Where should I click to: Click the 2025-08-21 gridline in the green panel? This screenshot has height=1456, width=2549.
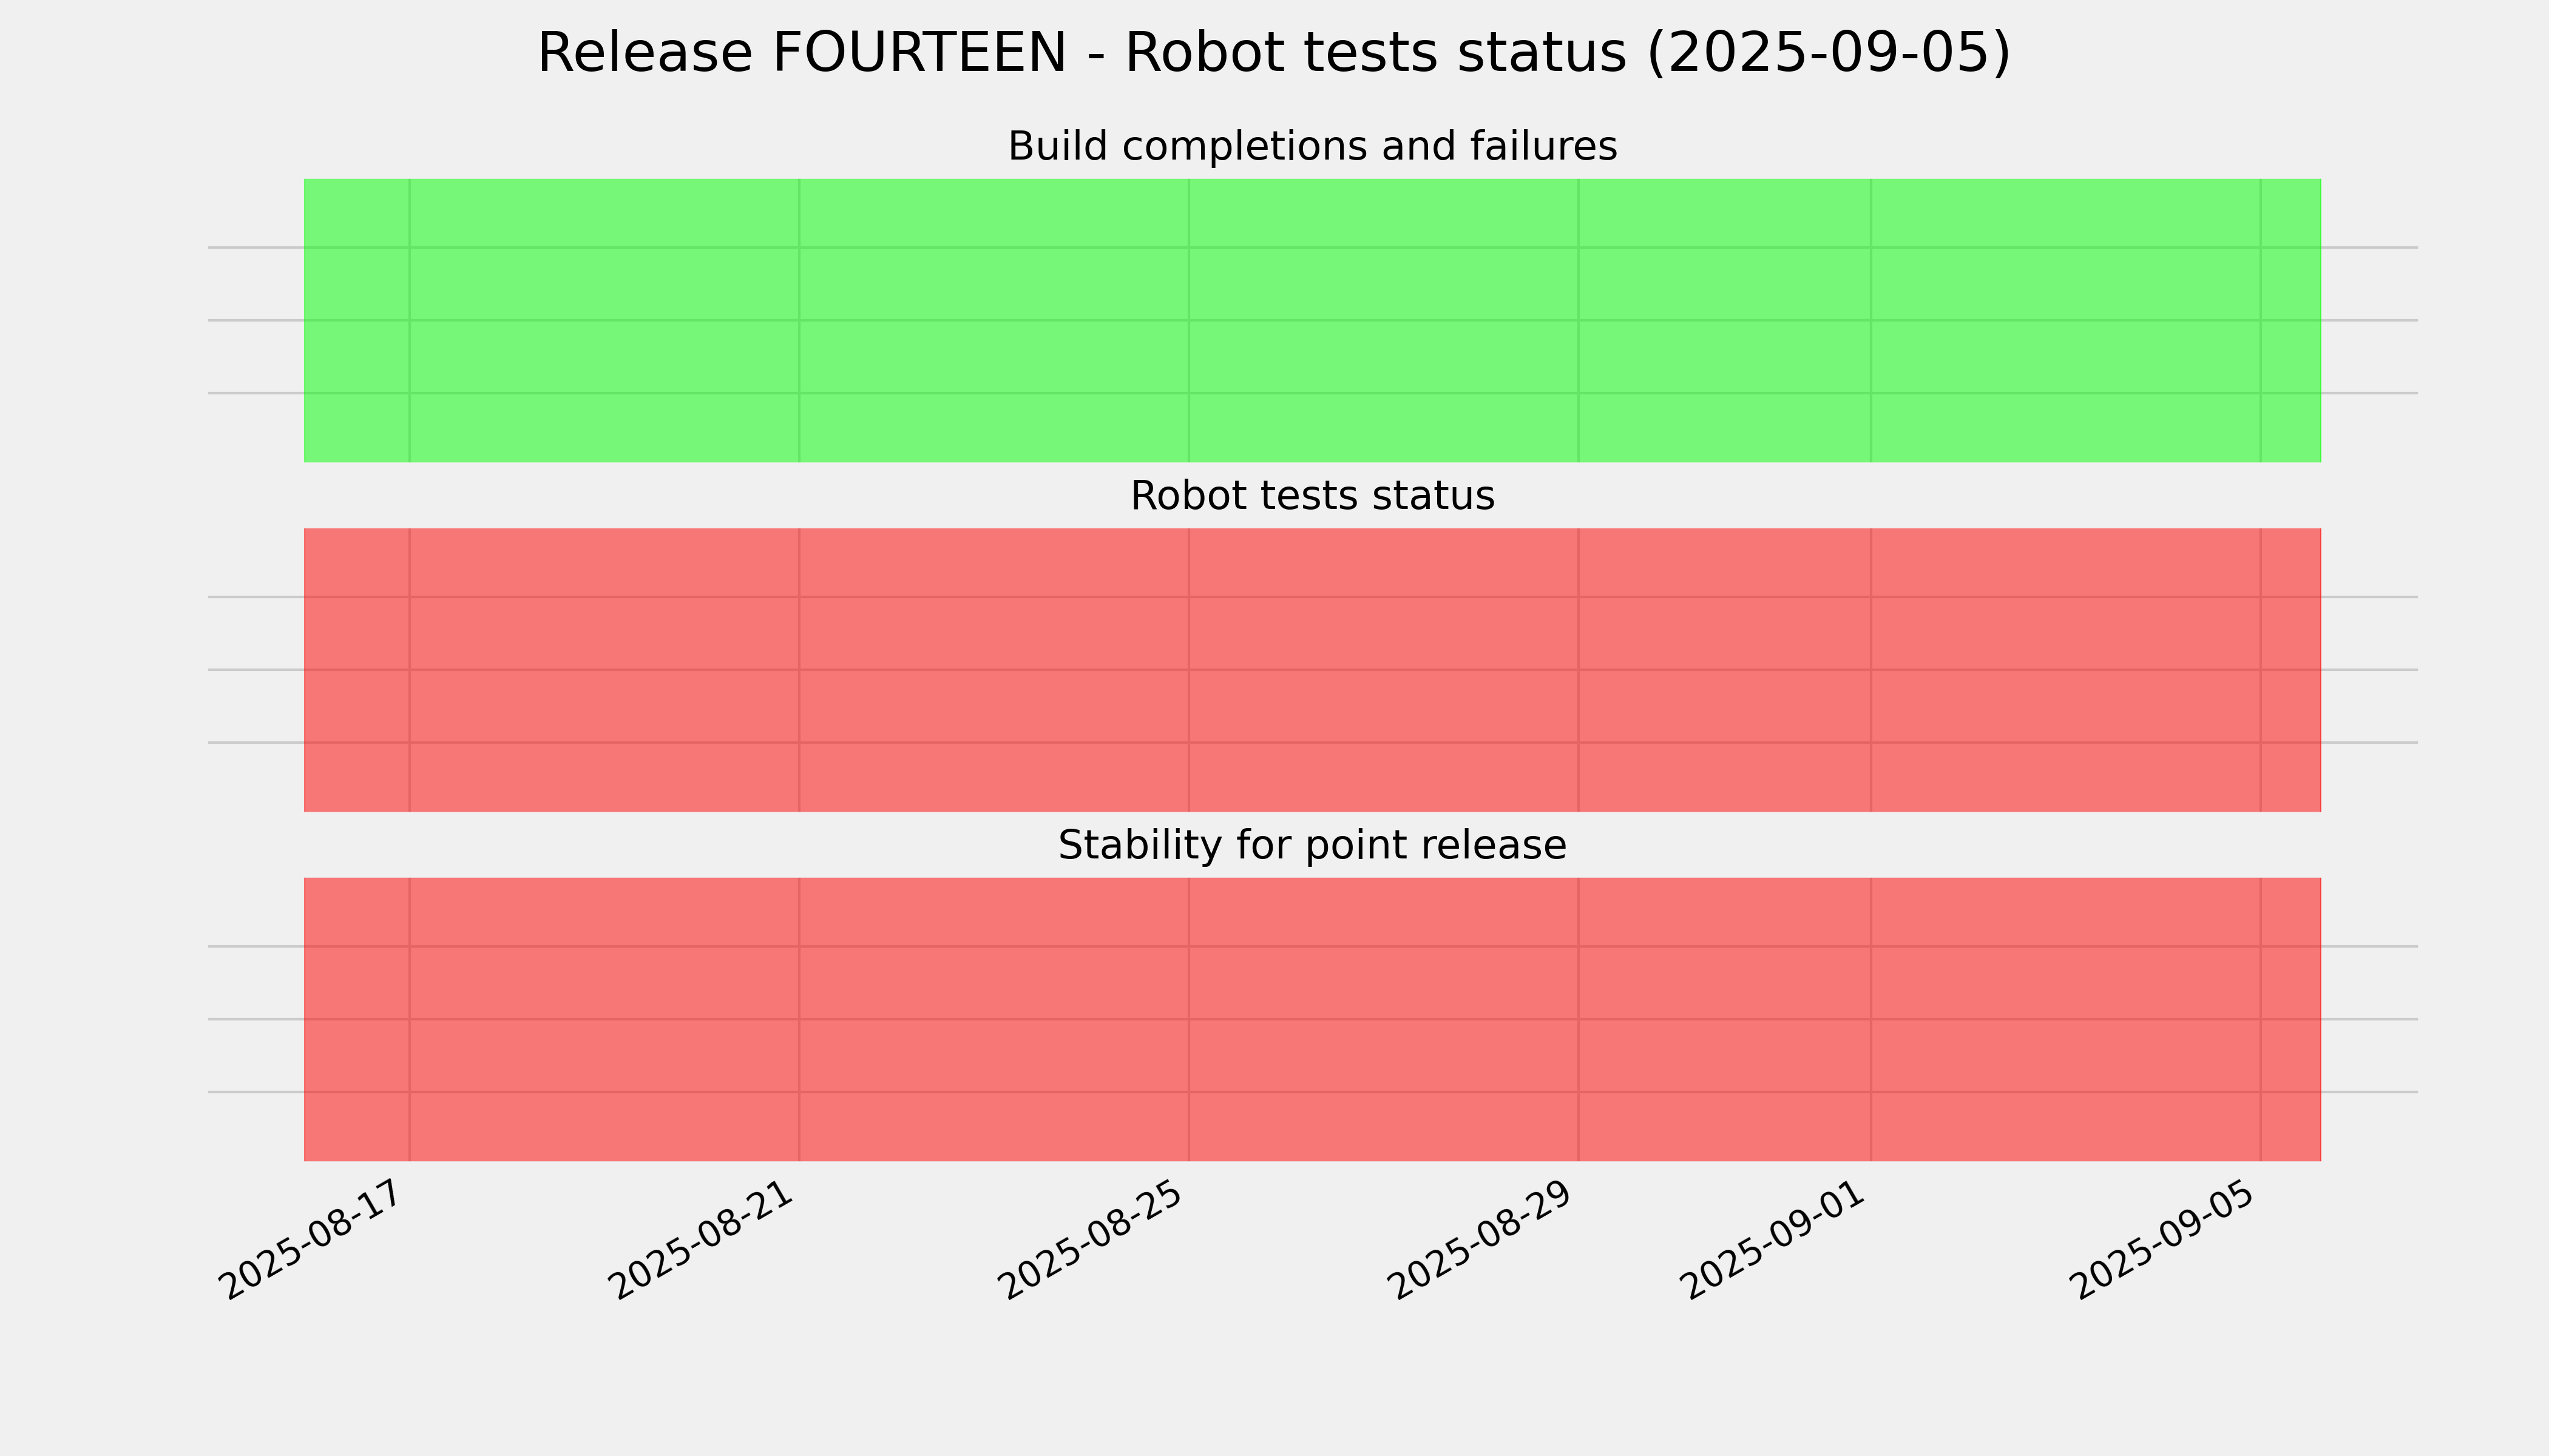coord(799,320)
